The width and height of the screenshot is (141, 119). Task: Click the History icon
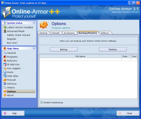[5, 87]
